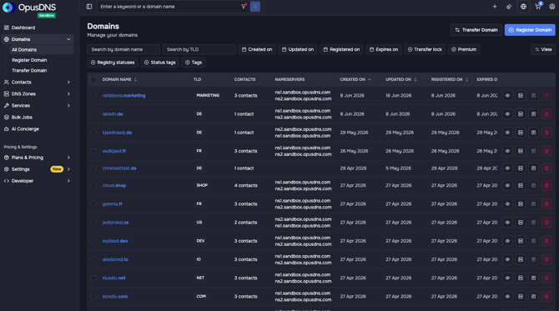Click the OpusDNS logo
559x311 pixels.
click(29, 8)
